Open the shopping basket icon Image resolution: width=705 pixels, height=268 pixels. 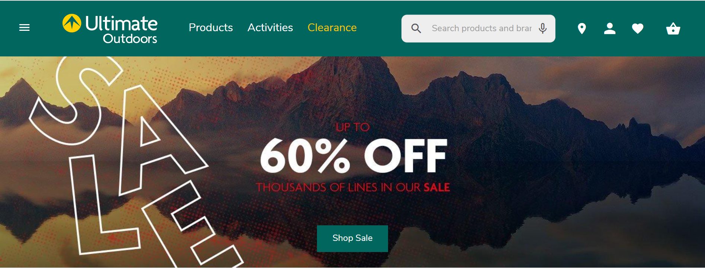673,29
